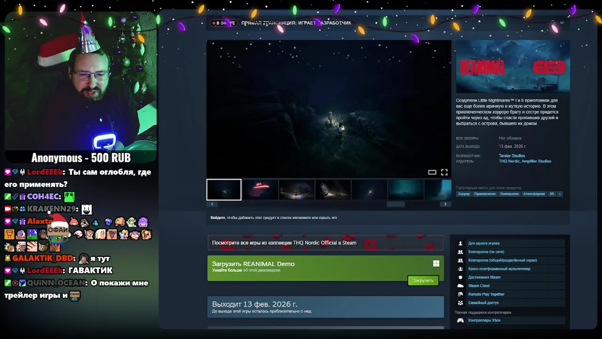
Task: Open 'Контроллеры Xbox' support link
Action: point(484,321)
